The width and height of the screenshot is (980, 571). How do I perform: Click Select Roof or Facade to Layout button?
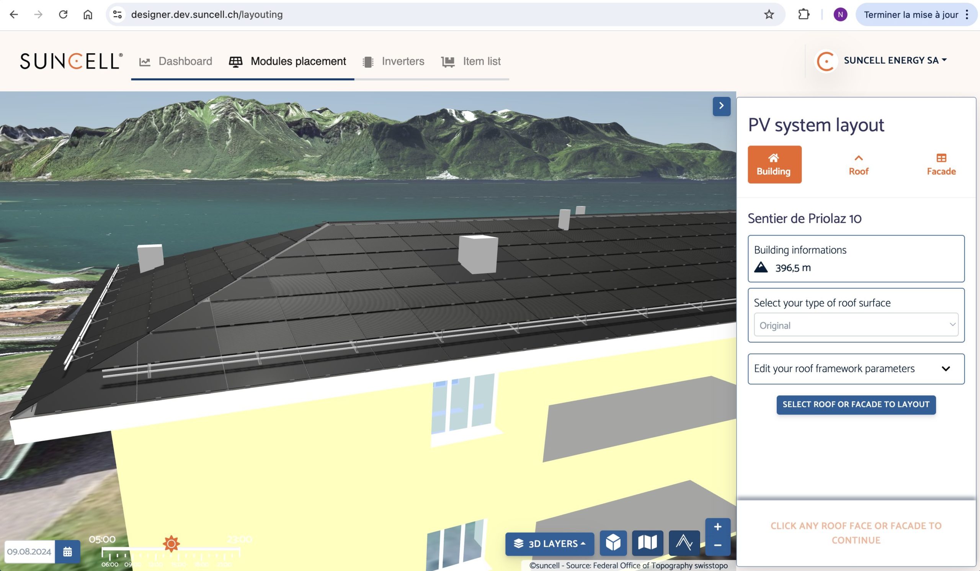coord(856,404)
